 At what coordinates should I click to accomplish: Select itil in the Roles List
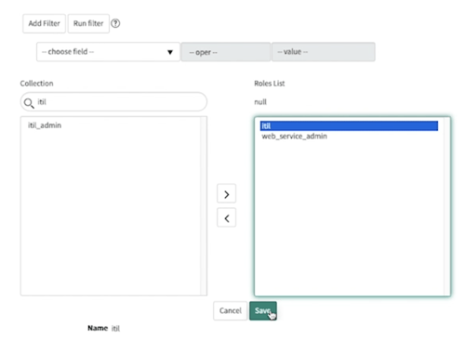coord(349,125)
